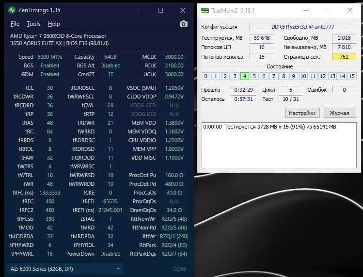Select thread state box 1 in TestMem5
The height and width of the screenshot is (277, 363).
pos(216,76)
